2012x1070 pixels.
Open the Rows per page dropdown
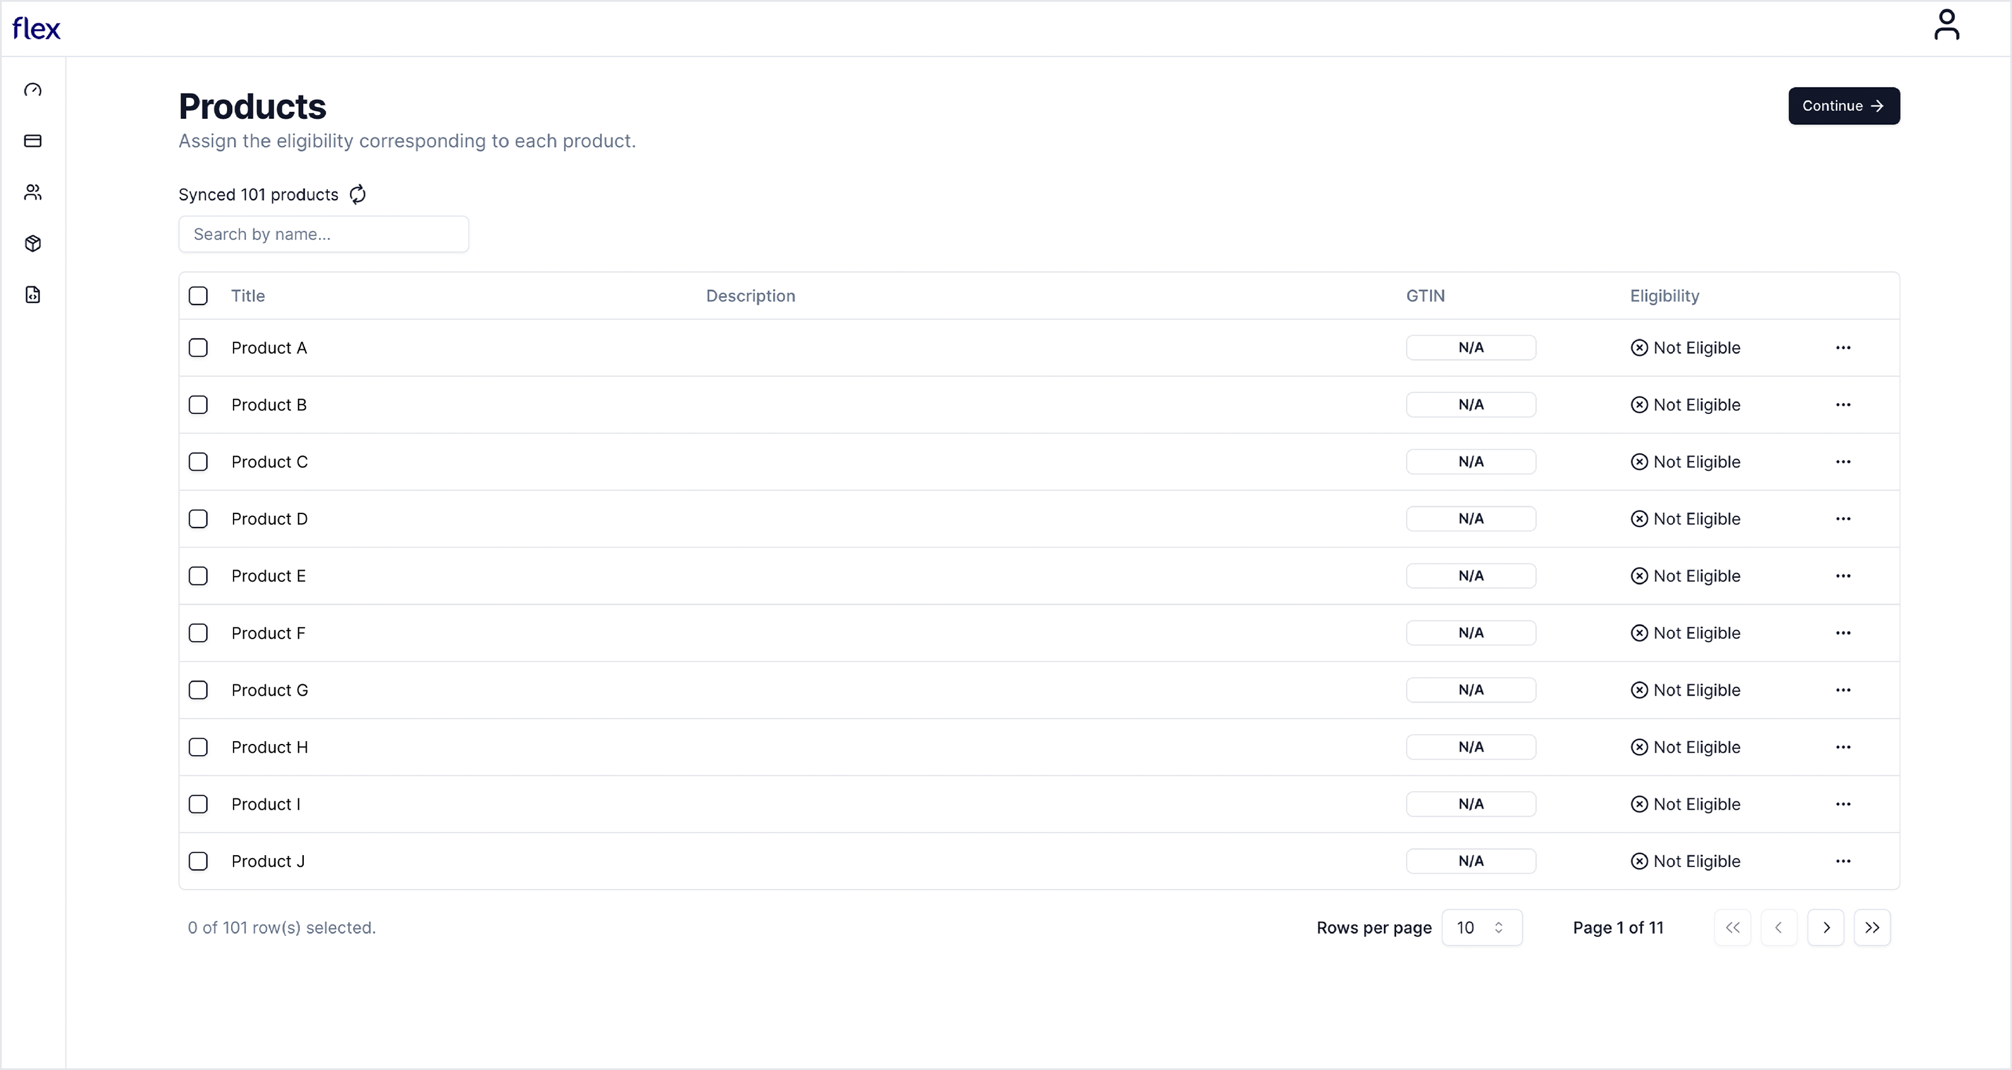coord(1481,927)
